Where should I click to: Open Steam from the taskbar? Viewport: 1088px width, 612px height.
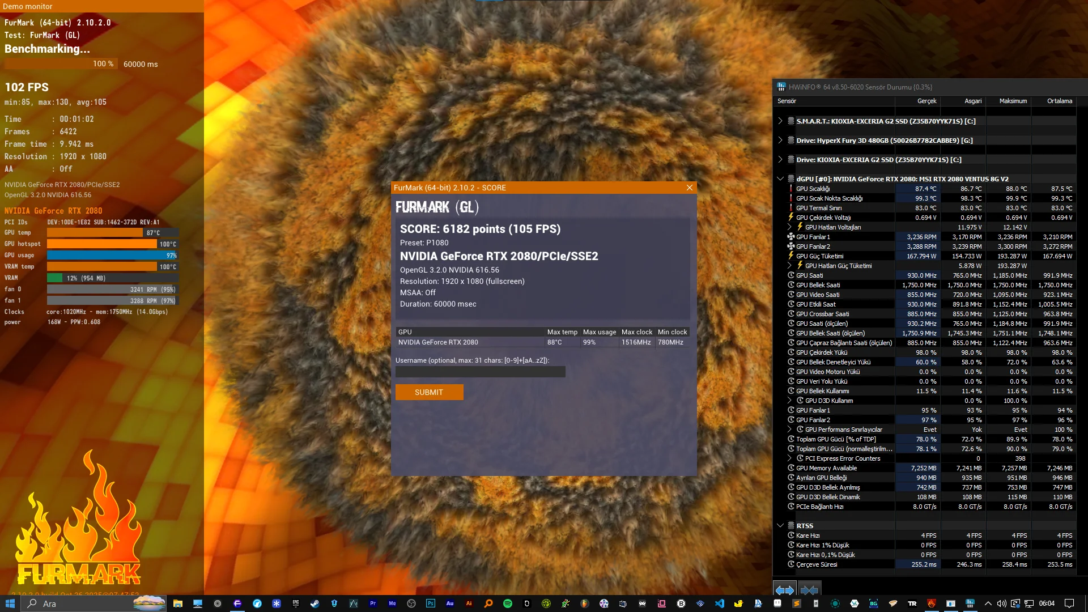(314, 603)
